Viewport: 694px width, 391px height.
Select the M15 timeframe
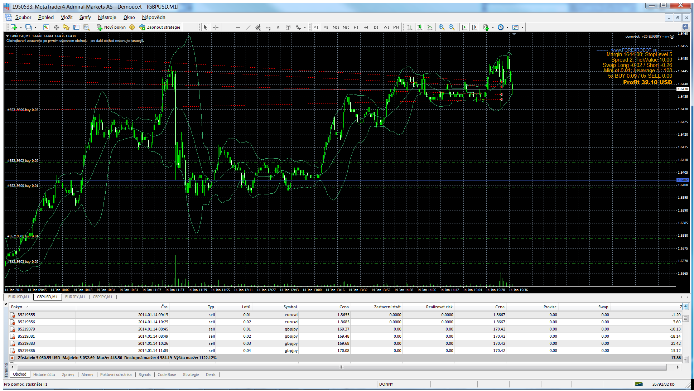tap(336, 27)
